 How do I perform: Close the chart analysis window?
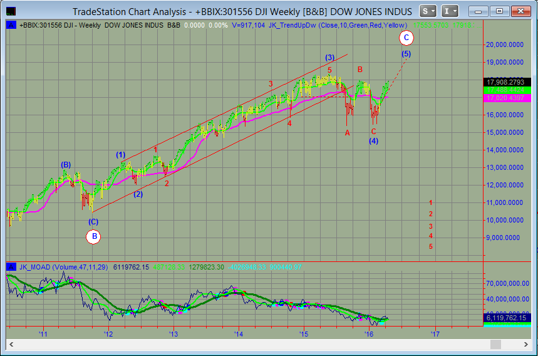click(521, 11)
